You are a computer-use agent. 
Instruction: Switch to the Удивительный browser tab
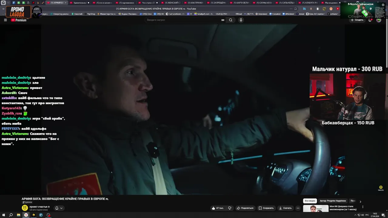80,3
